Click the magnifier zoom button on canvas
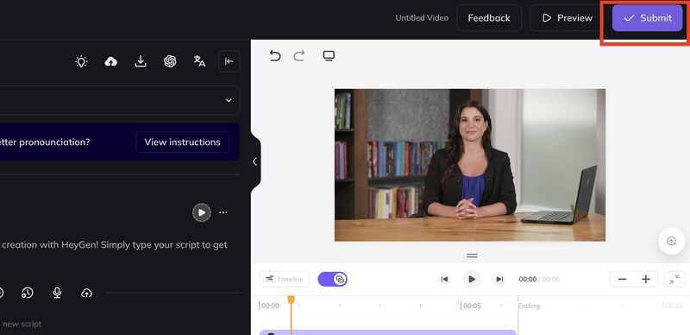The width and height of the screenshot is (690, 335). 672,241
